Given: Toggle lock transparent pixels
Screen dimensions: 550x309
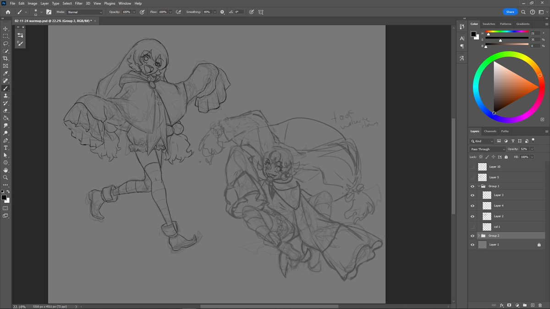Looking at the screenshot, I should click(x=480, y=157).
